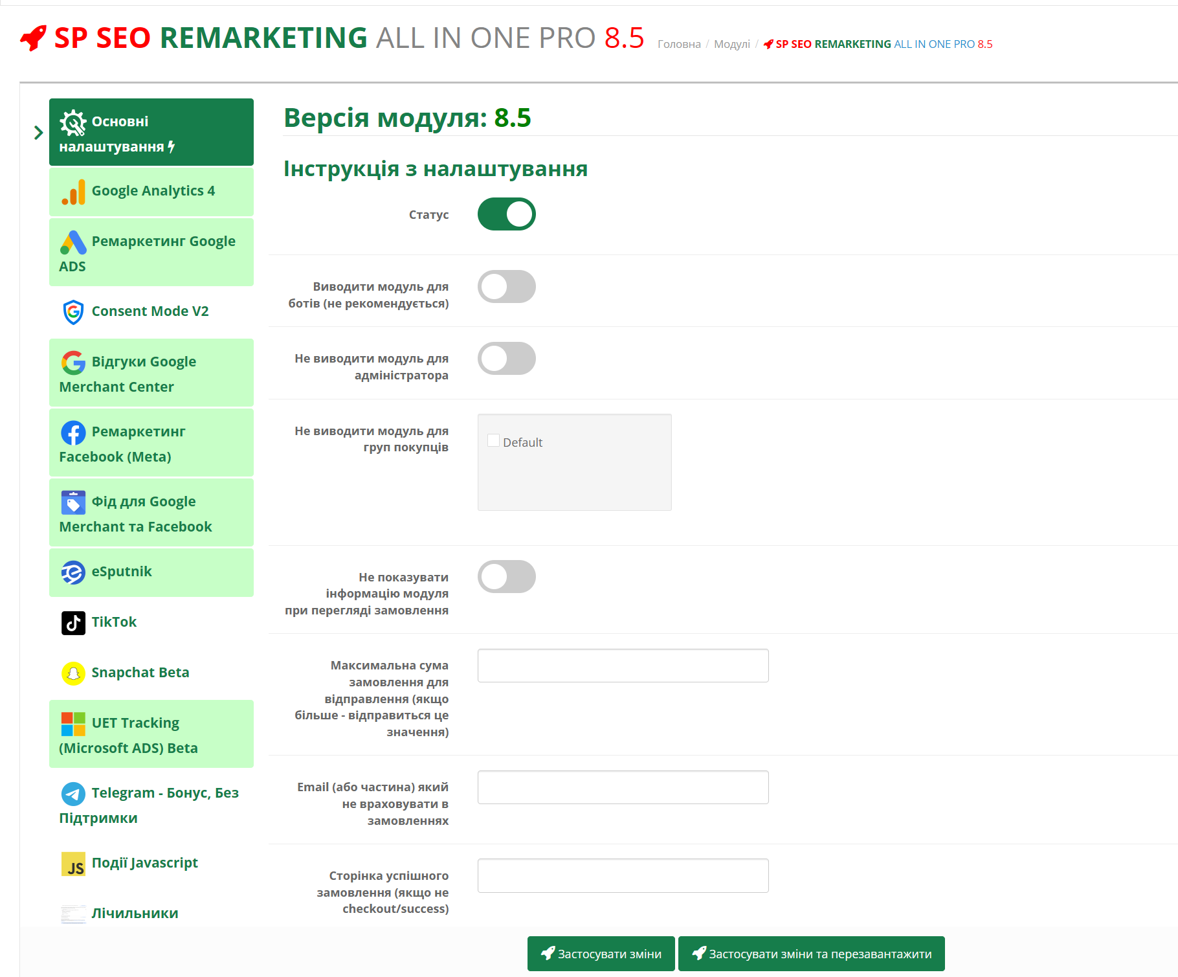Focus the Email який не враховувати input
Viewport: 1178px width, 977px height.
point(623,787)
